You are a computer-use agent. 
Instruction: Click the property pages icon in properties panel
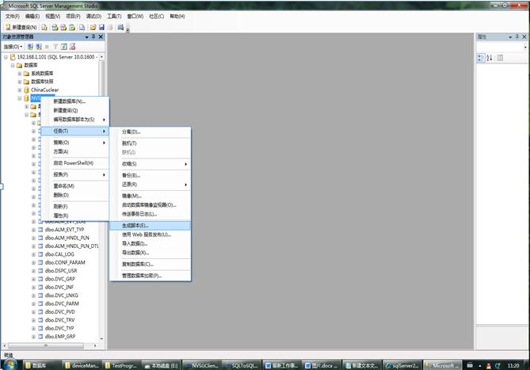[500, 58]
